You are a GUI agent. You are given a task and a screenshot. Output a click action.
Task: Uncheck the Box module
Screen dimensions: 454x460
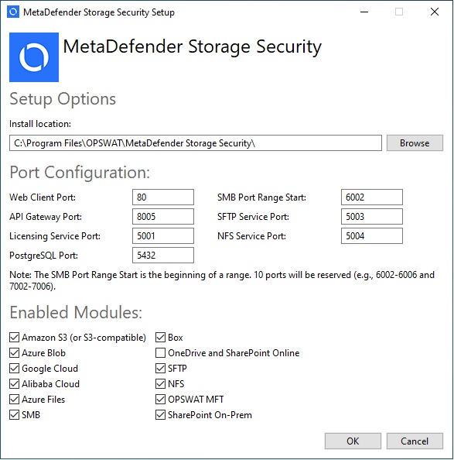[160, 338]
